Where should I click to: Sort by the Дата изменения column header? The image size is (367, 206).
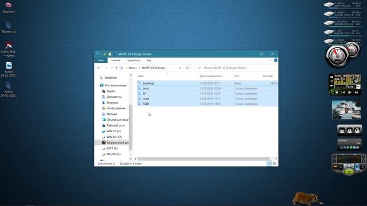click(x=210, y=76)
